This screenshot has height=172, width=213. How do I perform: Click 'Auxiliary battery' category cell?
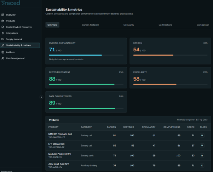pos(89,166)
